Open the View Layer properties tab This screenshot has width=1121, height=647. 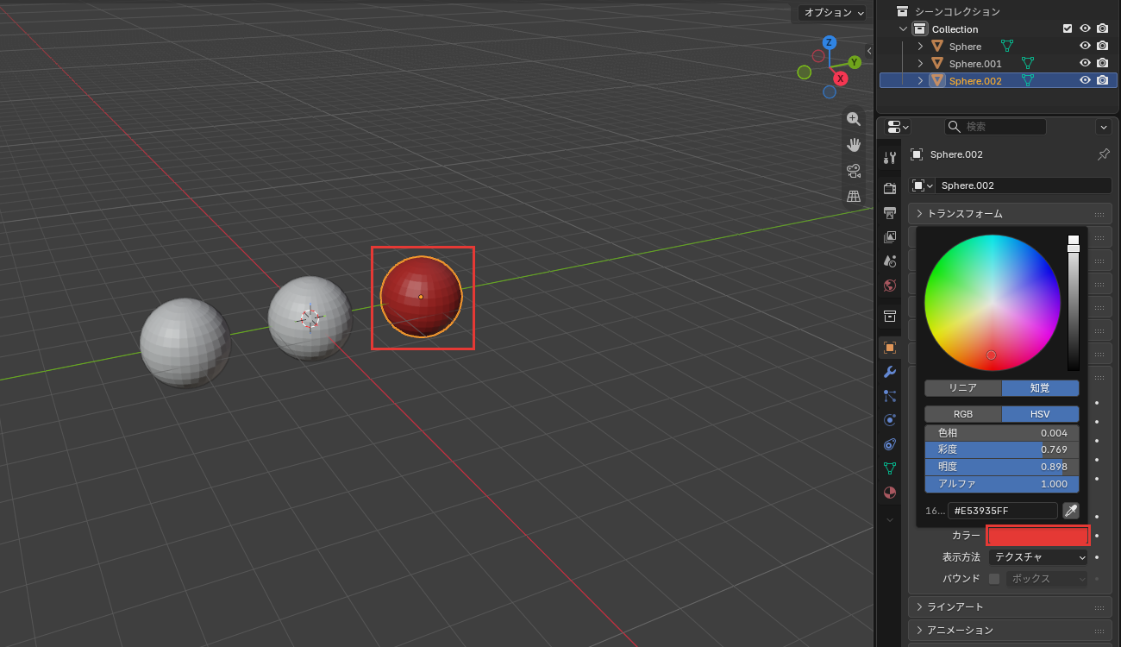890,236
